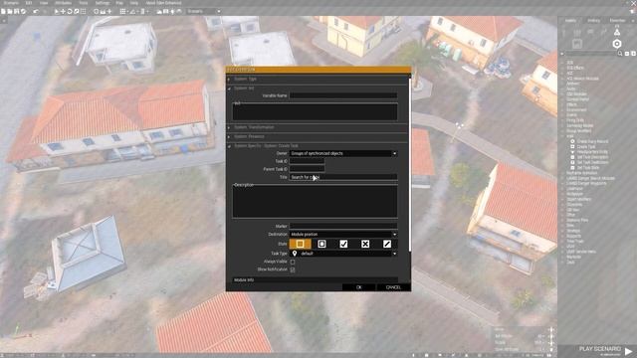Click the New scenario toolbar icon
Screen dimensions: 637x358
click(3, 11)
